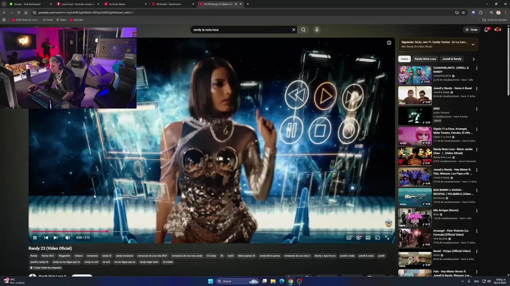This screenshot has width=510, height=286.
Task: Open options for Black Jackie Chan video
Action: pyautogui.click(x=477, y=149)
